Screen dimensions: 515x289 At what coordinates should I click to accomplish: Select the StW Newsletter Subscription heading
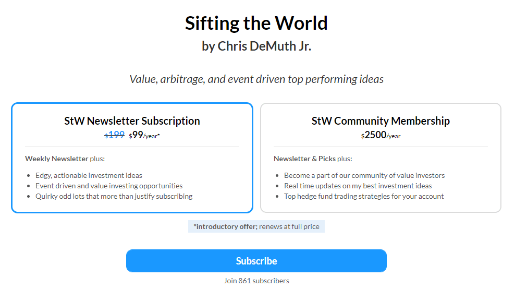[x=132, y=121]
